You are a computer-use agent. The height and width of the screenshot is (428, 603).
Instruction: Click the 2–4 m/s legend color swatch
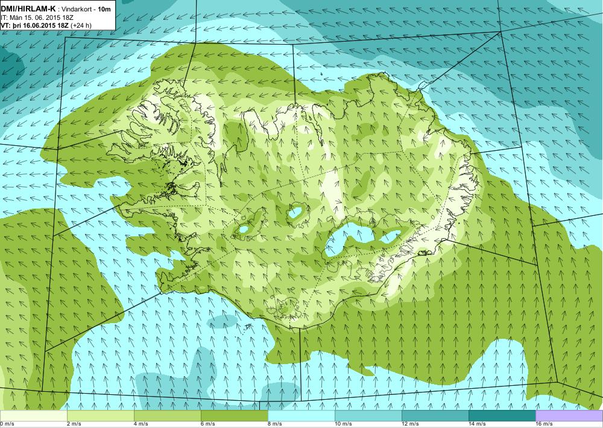[x=100, y=415]
